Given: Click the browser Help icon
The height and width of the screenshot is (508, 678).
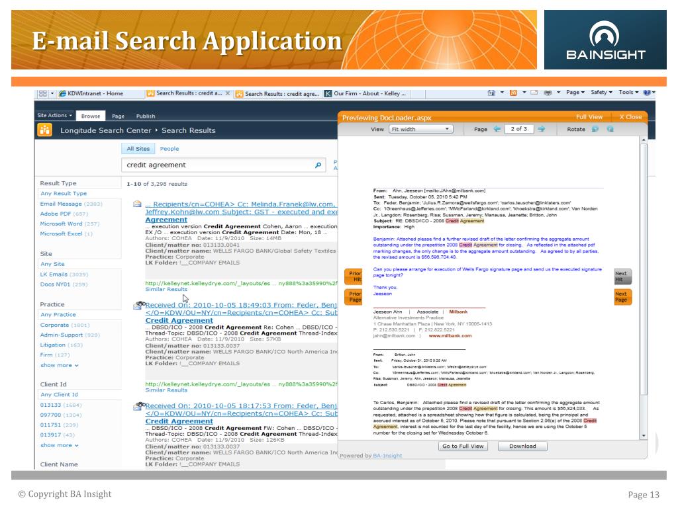Looking at the screenshot, I should pyautogui.click(x=647, y=93).
